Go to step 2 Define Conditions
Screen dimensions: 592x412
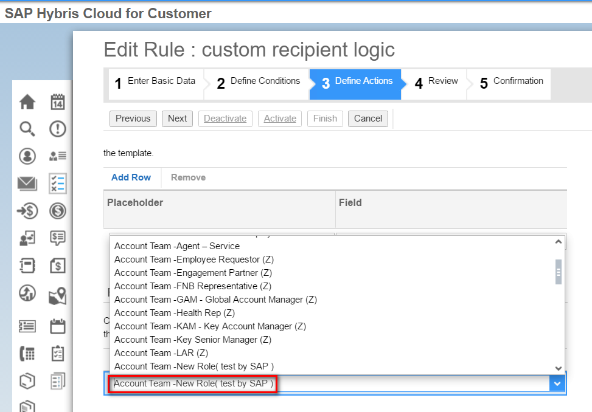pyautogui.click(x=258, y=84)
